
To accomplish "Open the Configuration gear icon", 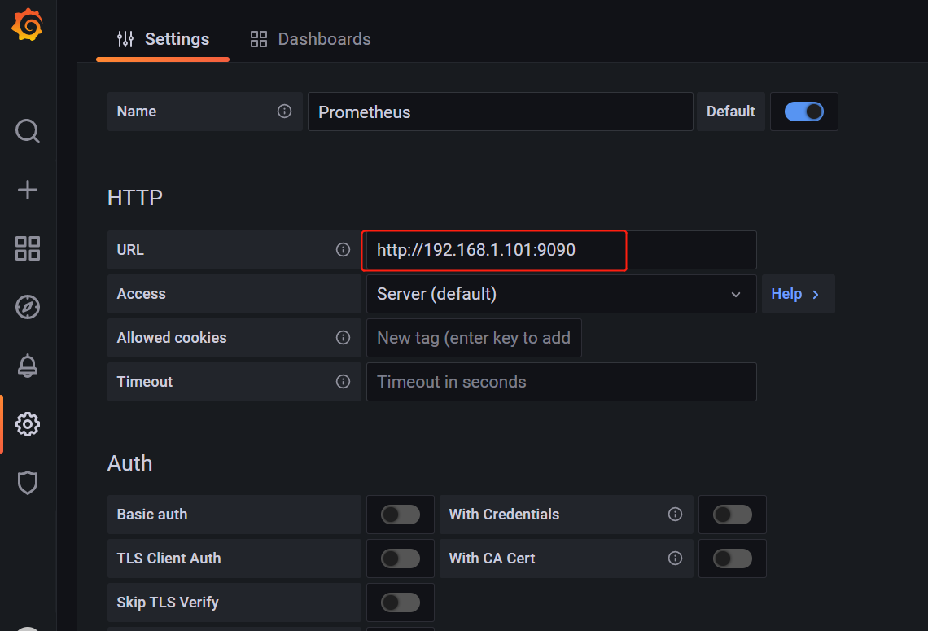I will pyautogui.click(x=27, y=424).
